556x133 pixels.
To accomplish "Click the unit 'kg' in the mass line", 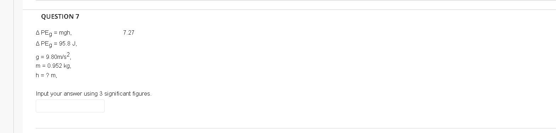I will 67,66.
